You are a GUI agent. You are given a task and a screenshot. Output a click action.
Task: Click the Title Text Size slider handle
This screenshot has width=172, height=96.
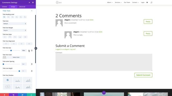click(11, 50)
